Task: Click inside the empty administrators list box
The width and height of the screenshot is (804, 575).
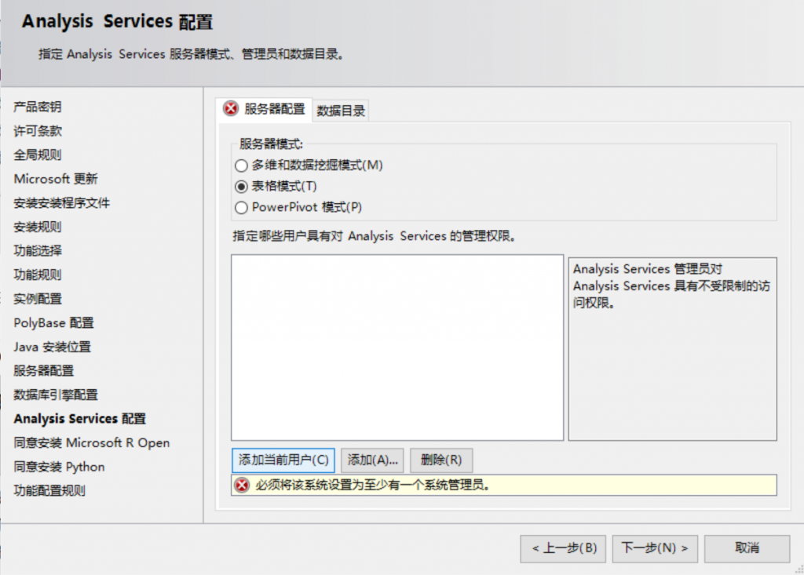Action: point(397,347)
